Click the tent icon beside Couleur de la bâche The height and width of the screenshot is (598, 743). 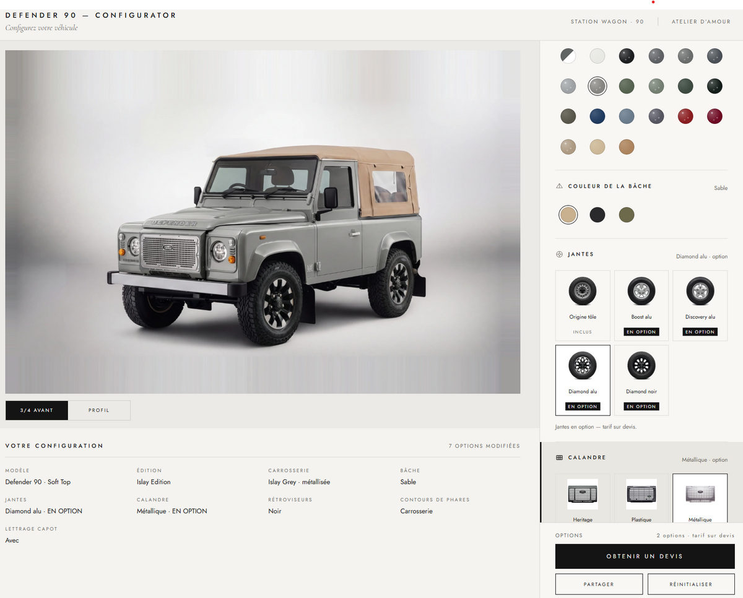coord(559,186)
